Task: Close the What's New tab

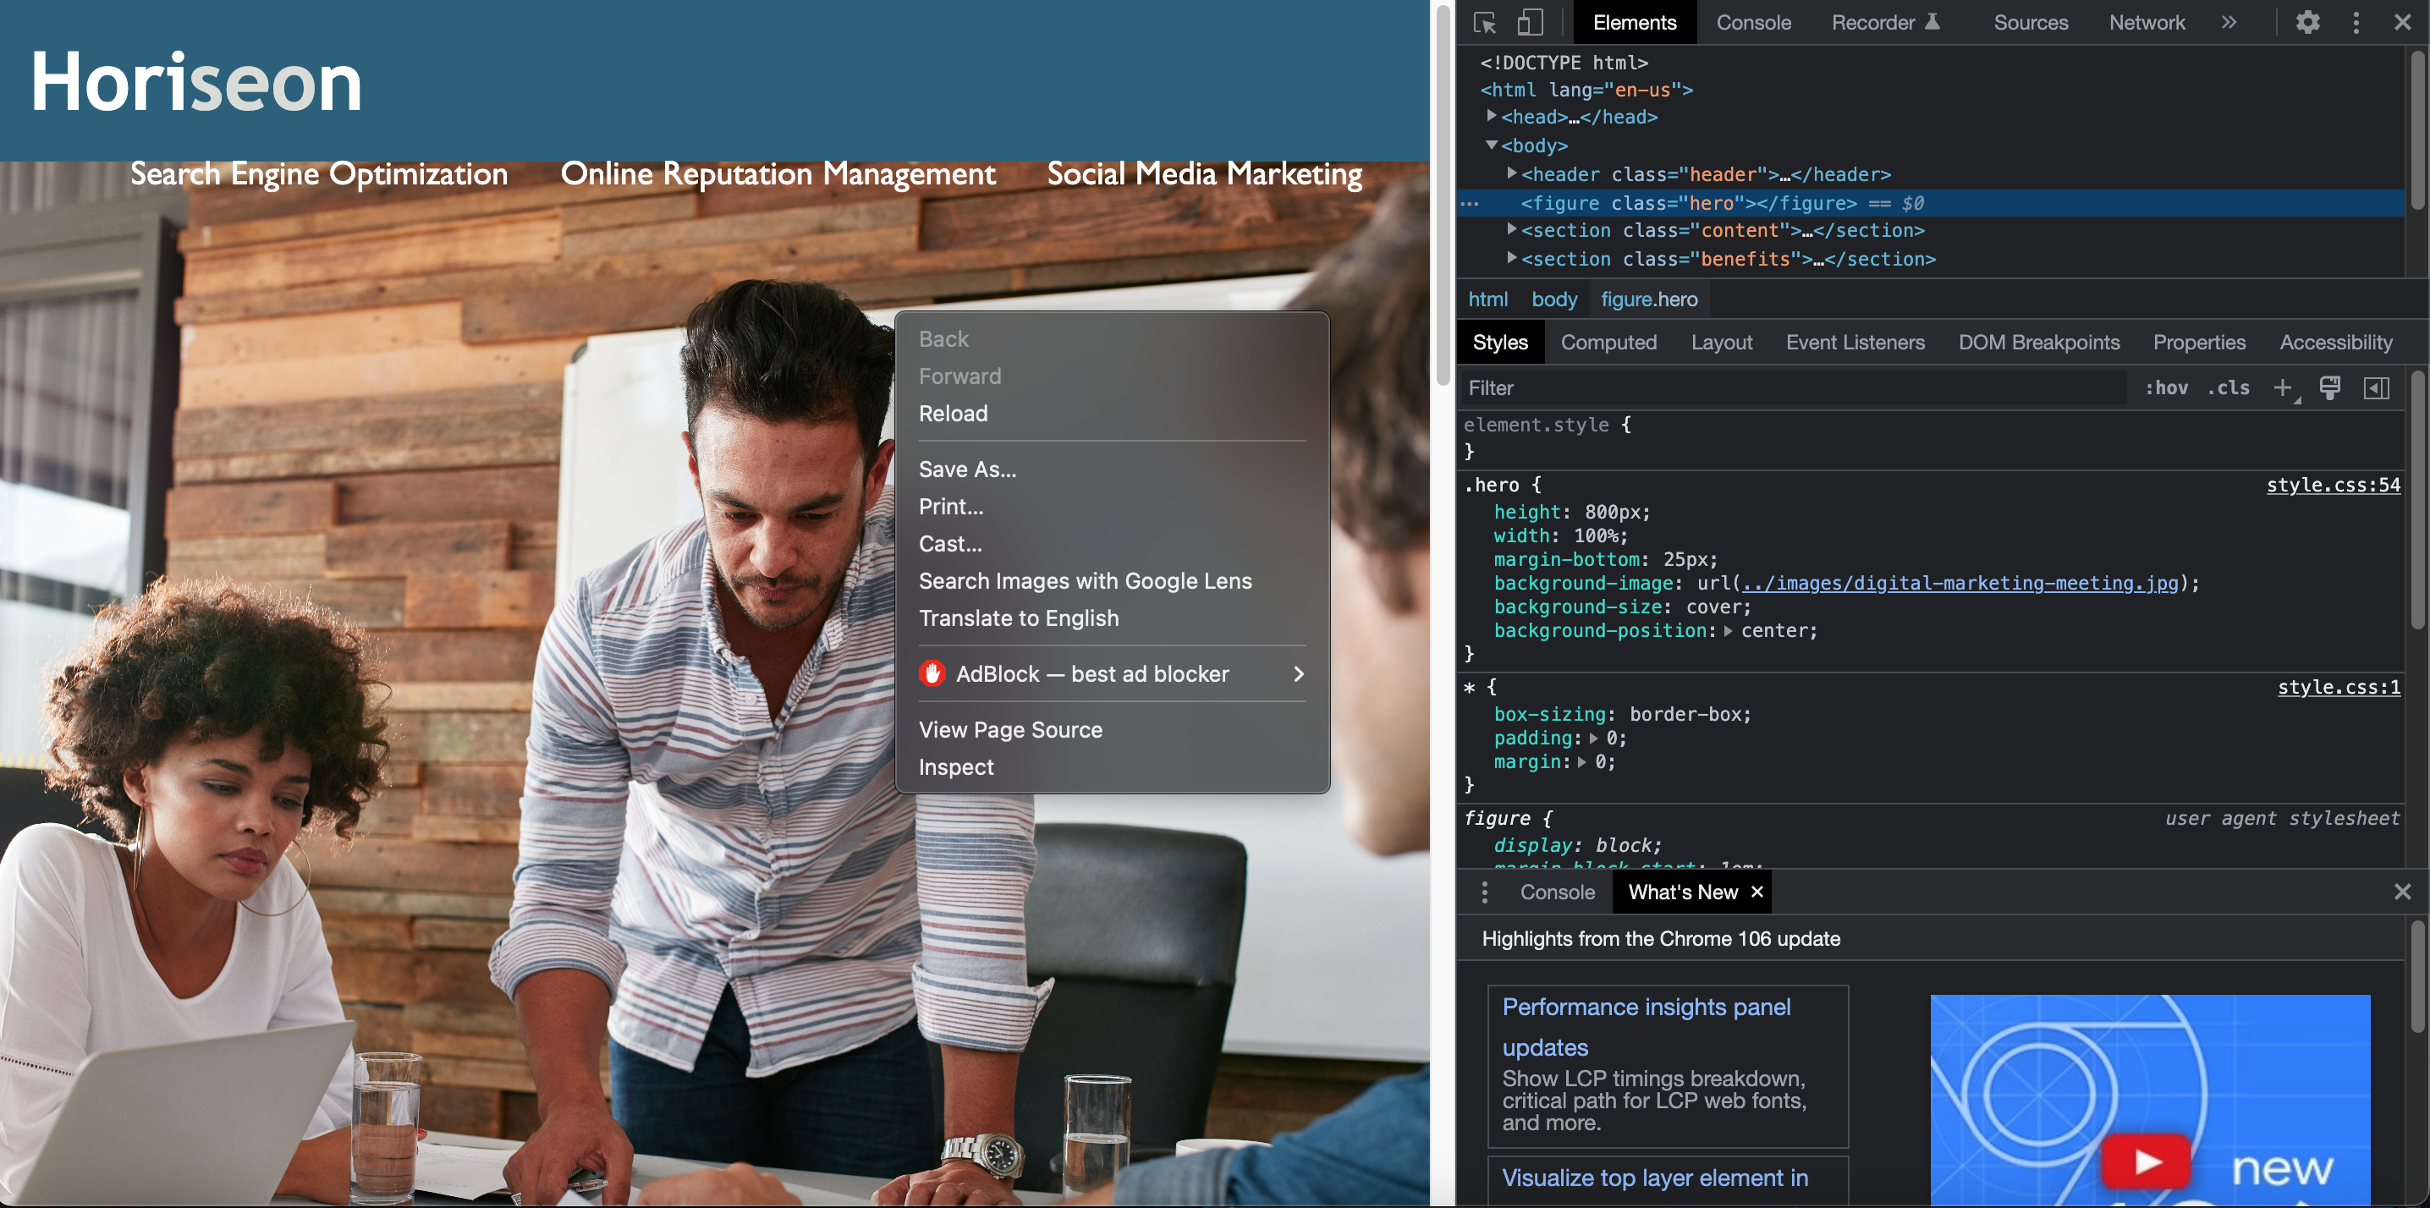Action: click(1757, 892)
